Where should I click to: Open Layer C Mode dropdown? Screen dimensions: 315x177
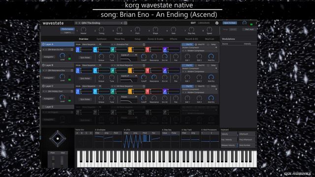coord(92,86)
